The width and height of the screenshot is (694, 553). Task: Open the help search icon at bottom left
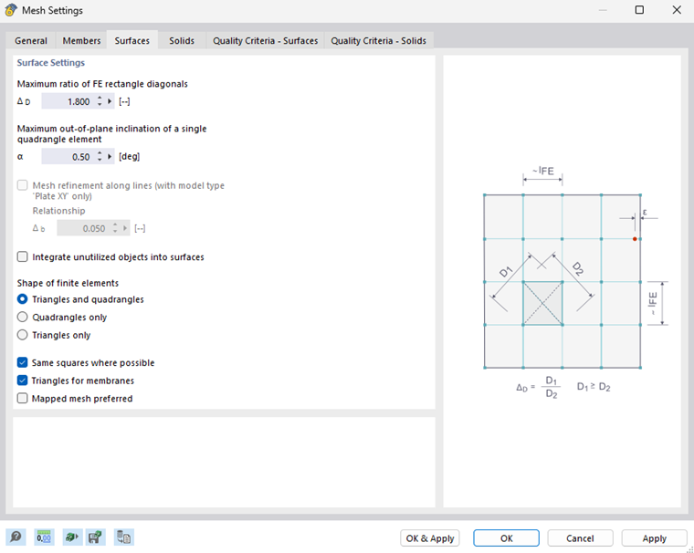click(16, 537)
